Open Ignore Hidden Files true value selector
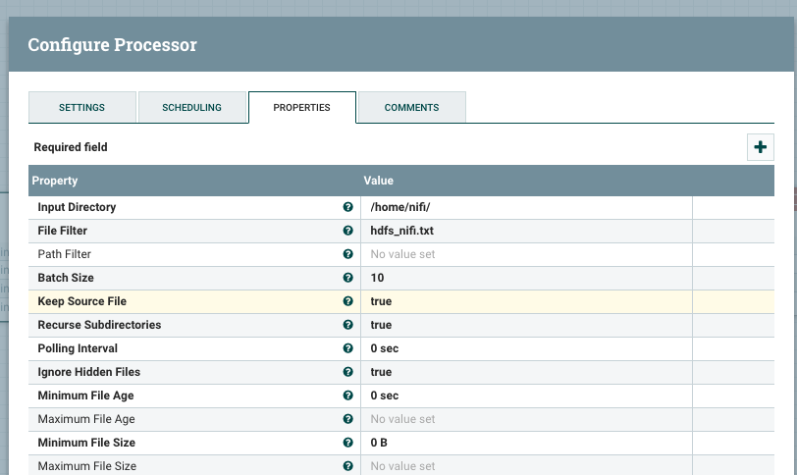 [x=526, y=372]
